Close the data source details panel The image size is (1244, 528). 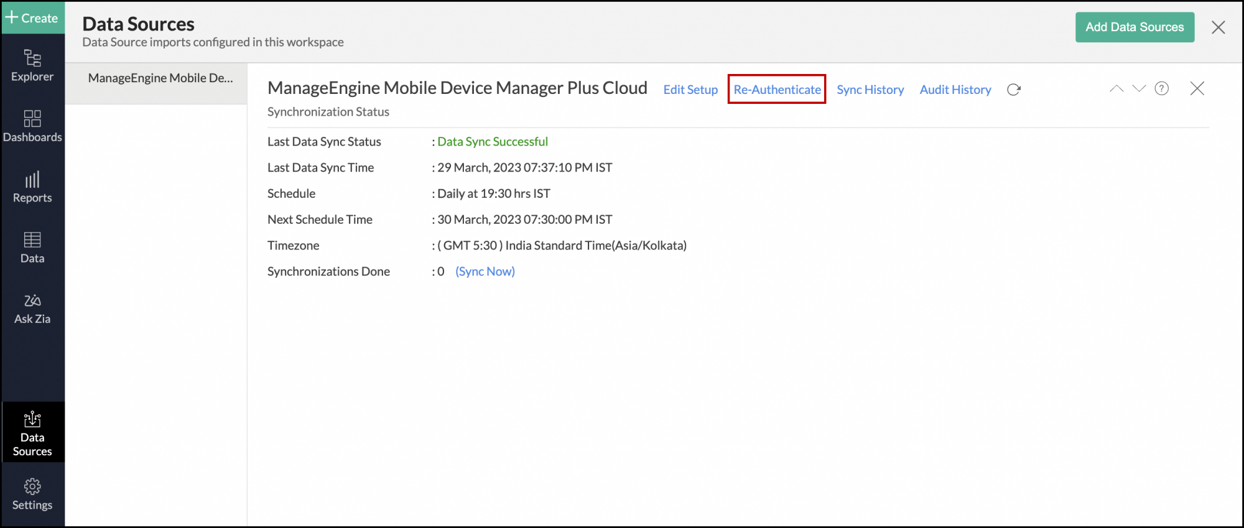coord(1197,88)
